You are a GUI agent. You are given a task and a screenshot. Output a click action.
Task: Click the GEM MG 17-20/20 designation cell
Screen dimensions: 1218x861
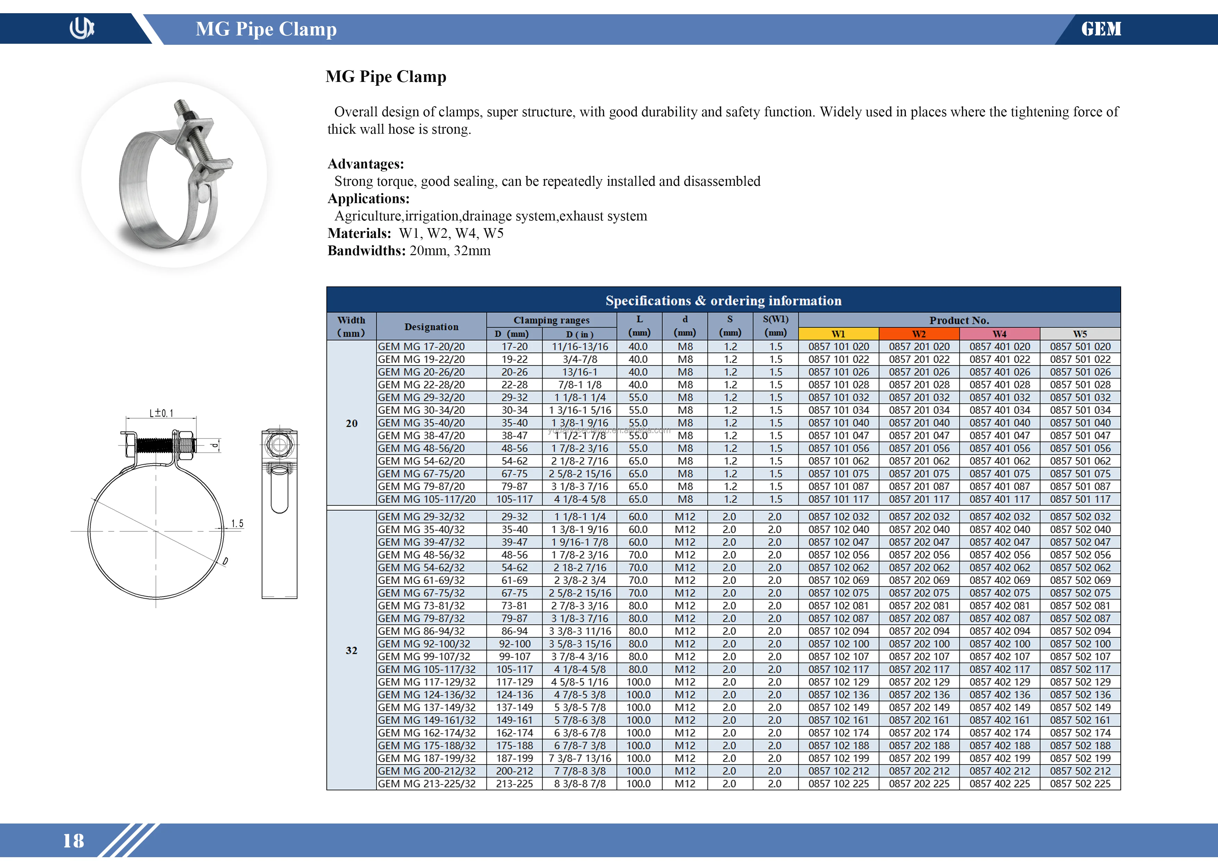coord(422,346)
